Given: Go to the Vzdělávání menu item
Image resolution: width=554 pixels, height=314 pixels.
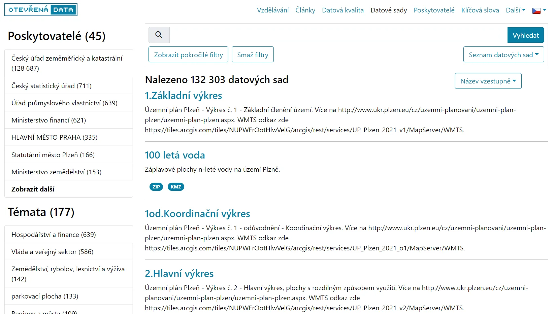Looking at the screenshot, I should 273,10.
